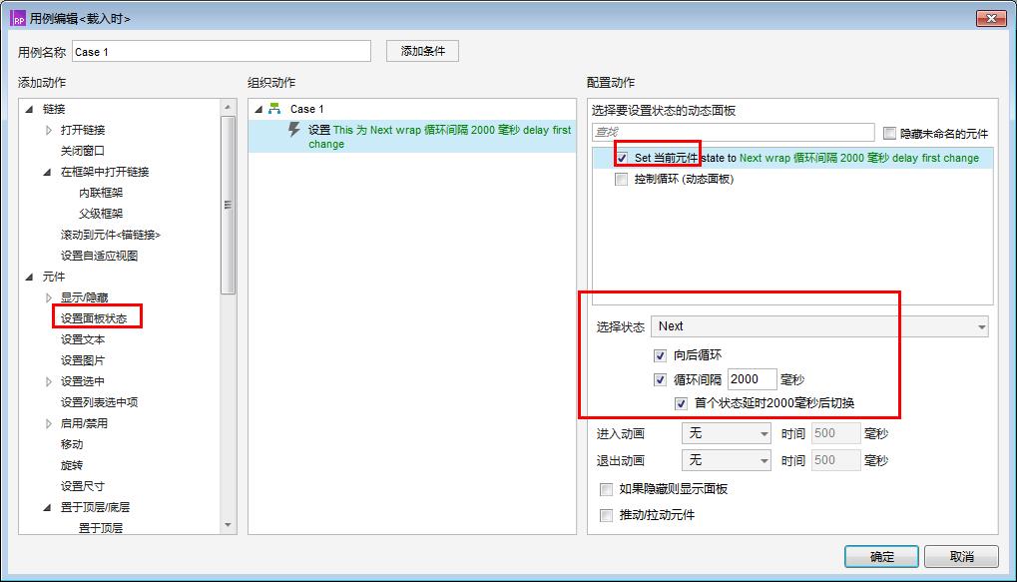
Task: Toggle the 循环间隔 checkbox
Action: tap(660, 379)
